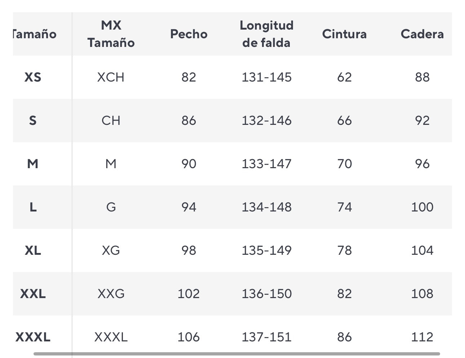Click the Cadera value 112
This screenshot has height=358, width=465.
[x=422, y=337]
